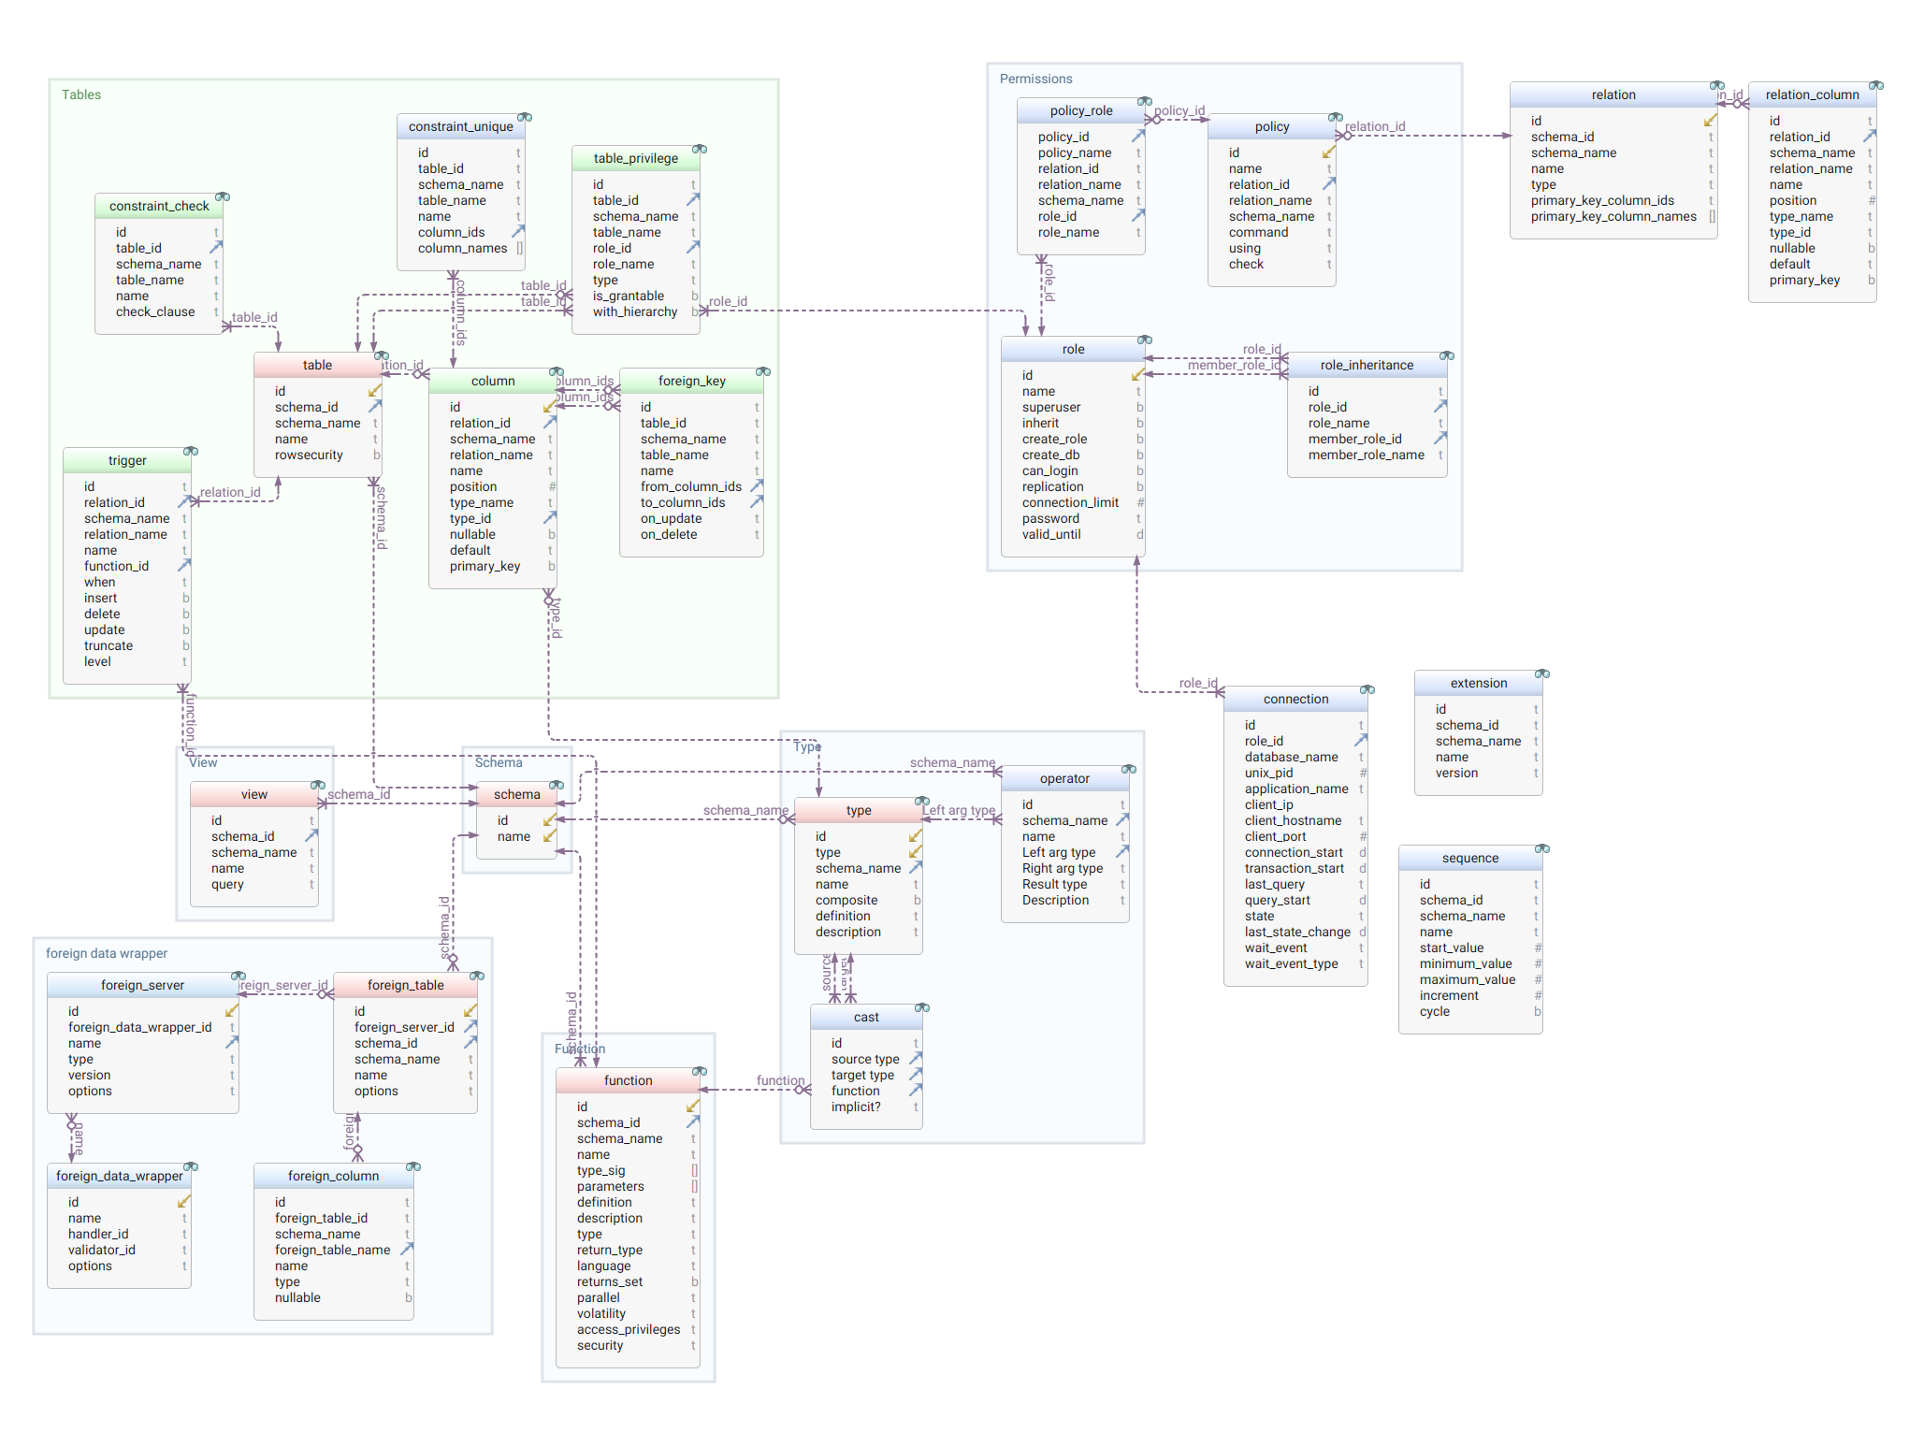The image size is (1924, 1447).
Task: Click binoculars icon on the extension table
Action: click(x=1542, y=674)
